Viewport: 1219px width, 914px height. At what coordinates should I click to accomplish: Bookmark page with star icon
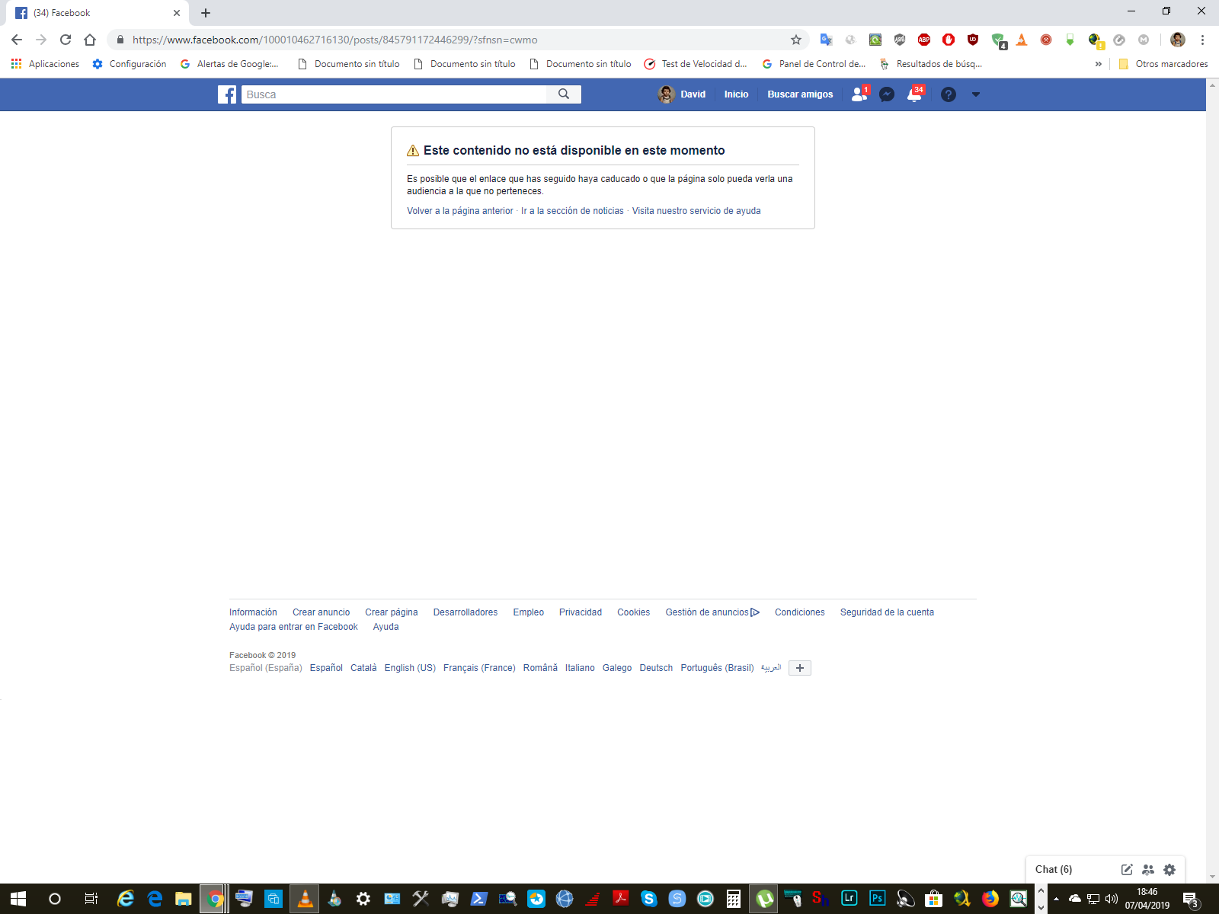tap(796, 40)
